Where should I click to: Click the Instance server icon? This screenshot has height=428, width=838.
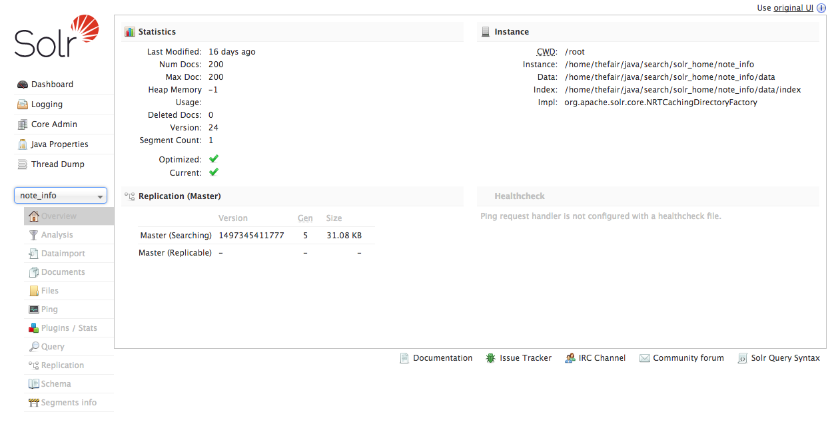(486, 32)
